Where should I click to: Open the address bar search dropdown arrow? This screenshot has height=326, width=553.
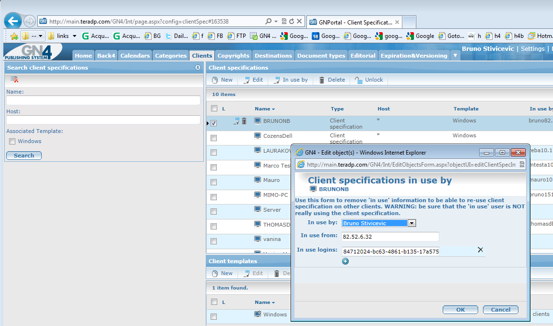coord(276,21)
